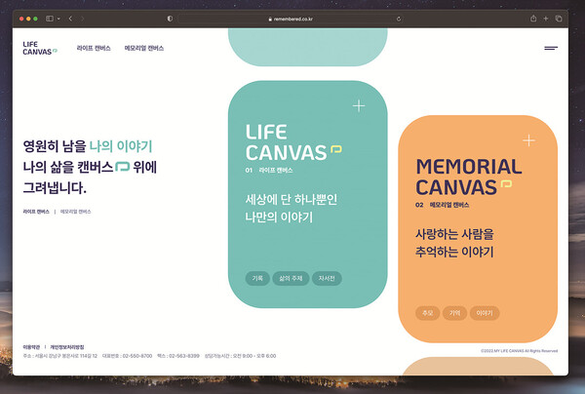
Task: Click the plus icon on Memorial Canvas card
Action: (x=528, y=140)
